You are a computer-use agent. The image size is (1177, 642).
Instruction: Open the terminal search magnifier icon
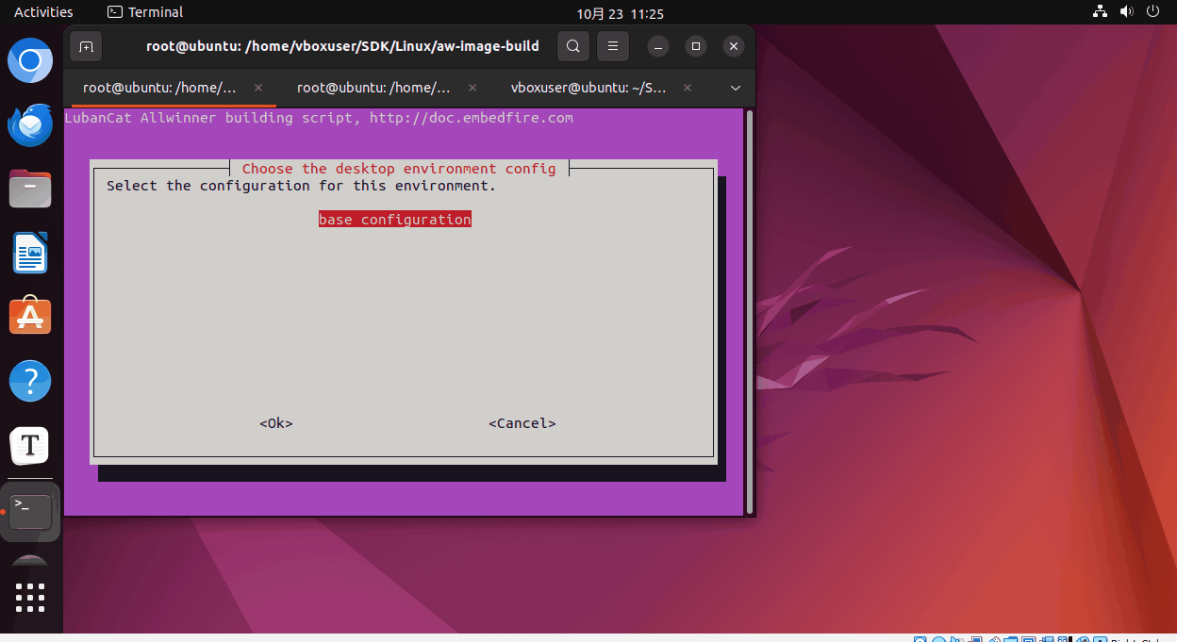(x=572, y=46)
